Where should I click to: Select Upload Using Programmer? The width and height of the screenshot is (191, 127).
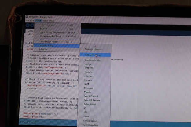(57, 33)
